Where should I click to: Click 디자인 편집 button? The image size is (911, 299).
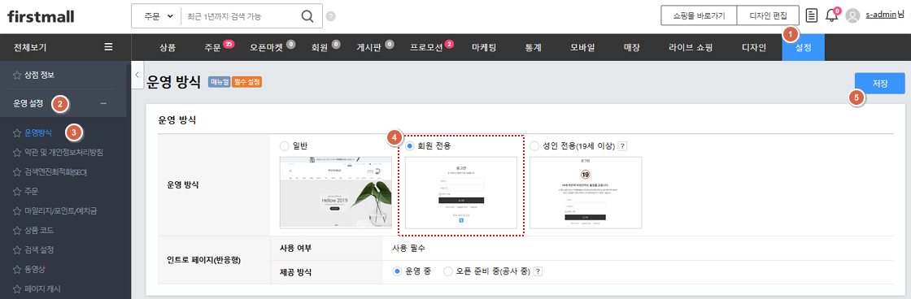[x=768, y=15]
